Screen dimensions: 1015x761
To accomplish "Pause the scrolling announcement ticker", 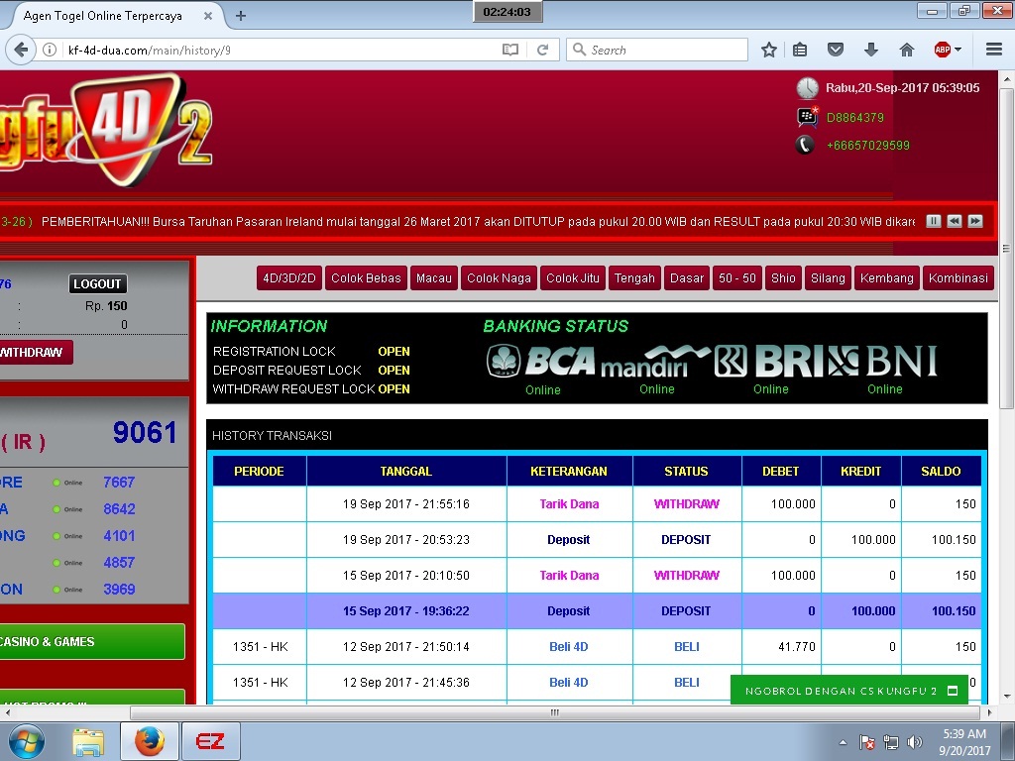I will 933,221.
